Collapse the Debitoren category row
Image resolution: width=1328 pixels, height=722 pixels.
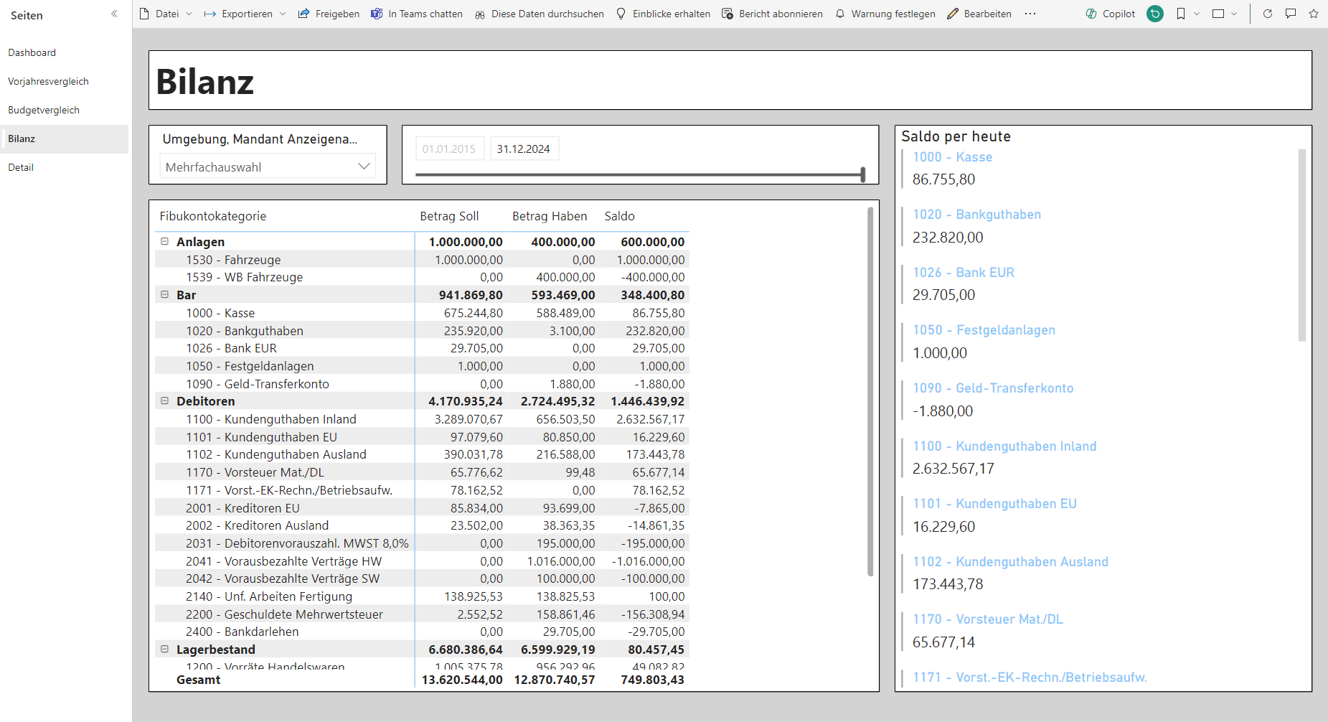165,400
